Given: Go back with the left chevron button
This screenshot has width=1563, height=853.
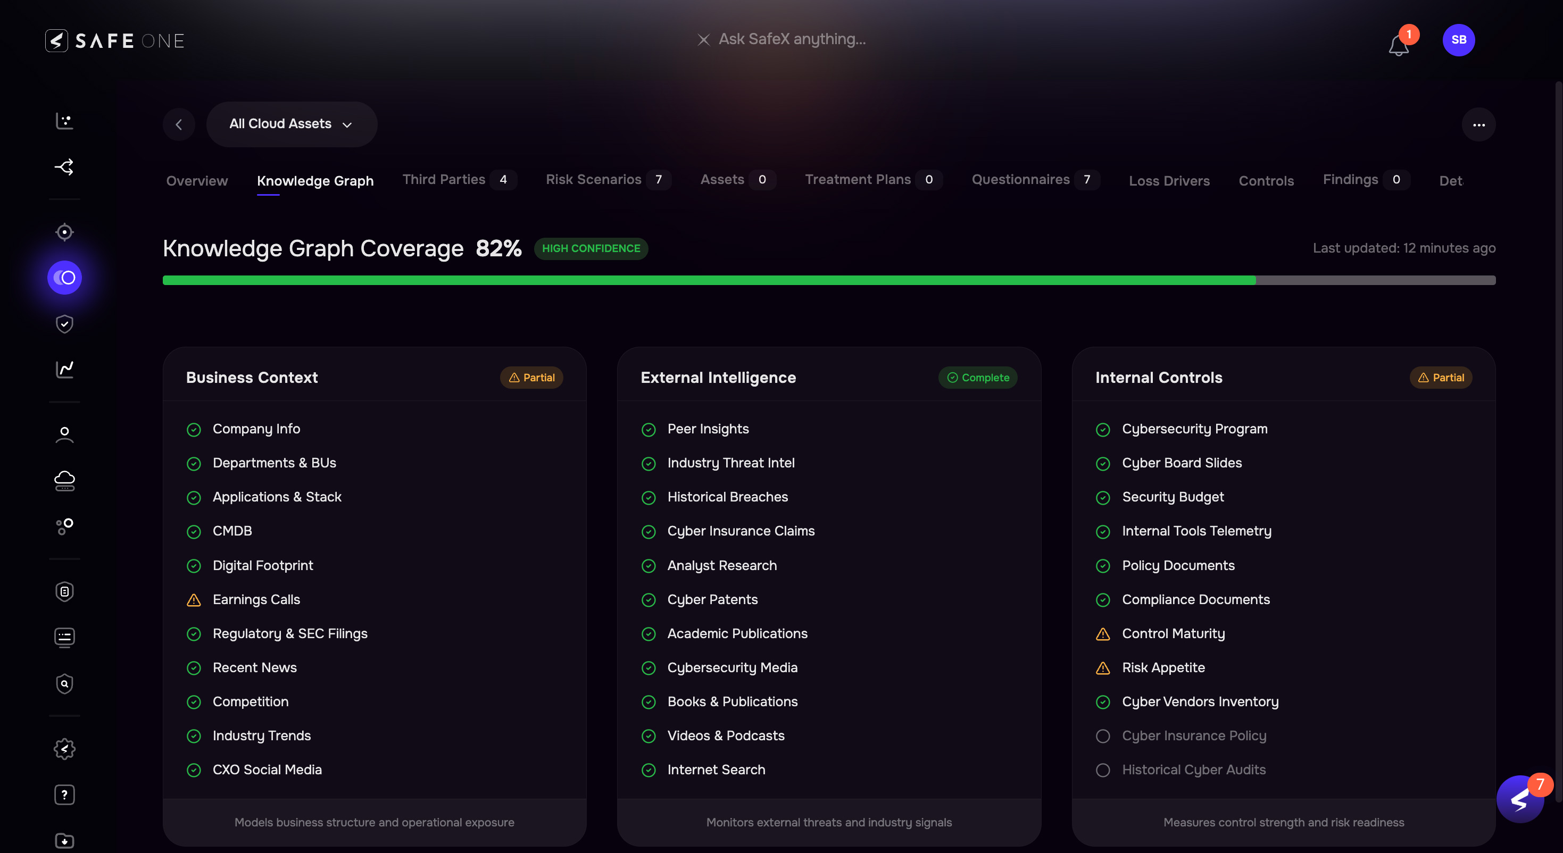Looking at the screenshot, I should (x=179, y=124).
